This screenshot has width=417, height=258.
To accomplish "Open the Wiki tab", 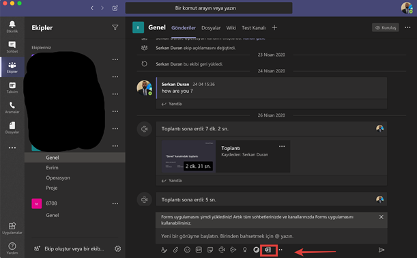I will pos(231,28).
